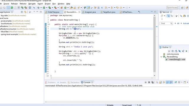
Task: Toggle Categorized view in Task List
Action: point(169,16)
